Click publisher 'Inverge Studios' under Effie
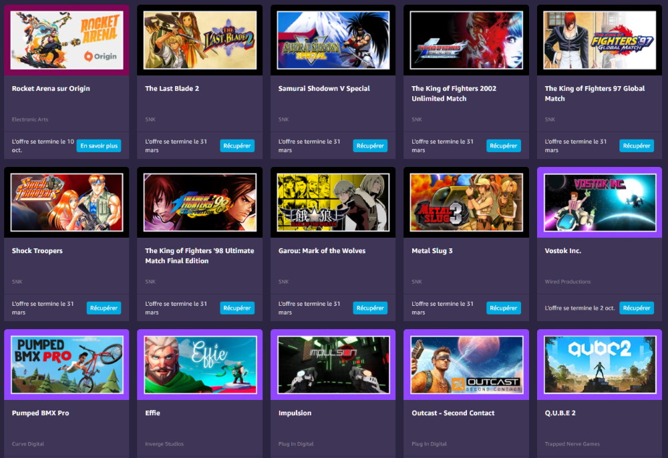The image size is (668, 458). 164,444
